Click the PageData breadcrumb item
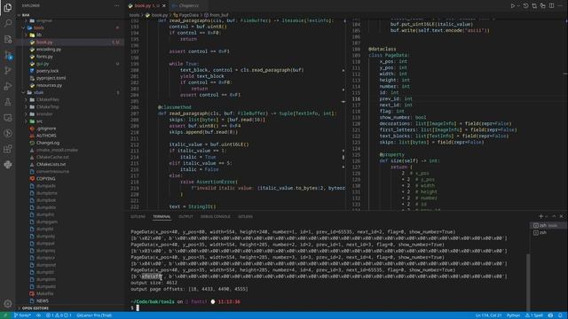This screenshot has width=568, height=319. coord(186,15)
